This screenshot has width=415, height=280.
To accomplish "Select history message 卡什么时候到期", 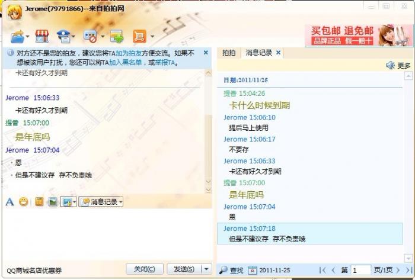I will click(260, 105).
